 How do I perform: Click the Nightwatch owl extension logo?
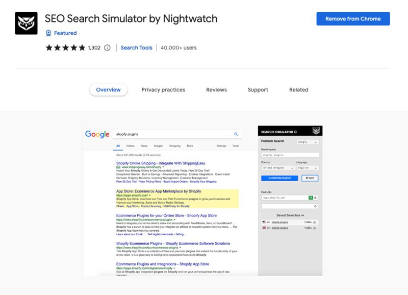[26, 23]
